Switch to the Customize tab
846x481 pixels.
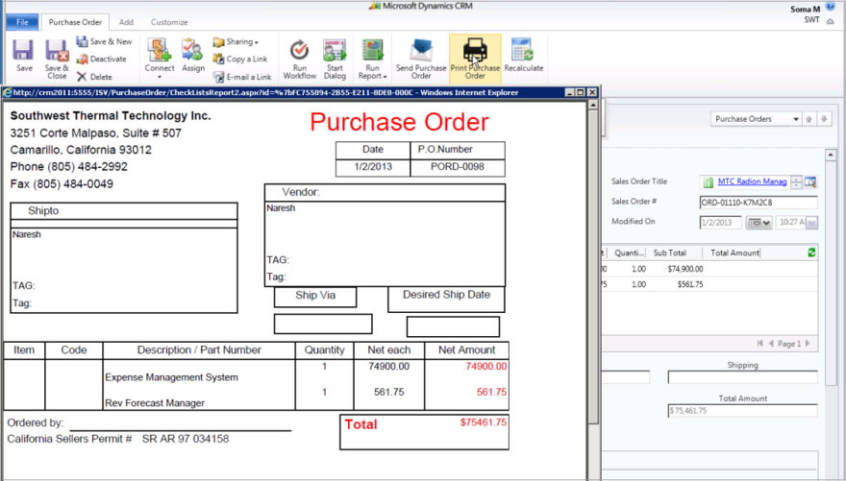click(x=169, y=21)
